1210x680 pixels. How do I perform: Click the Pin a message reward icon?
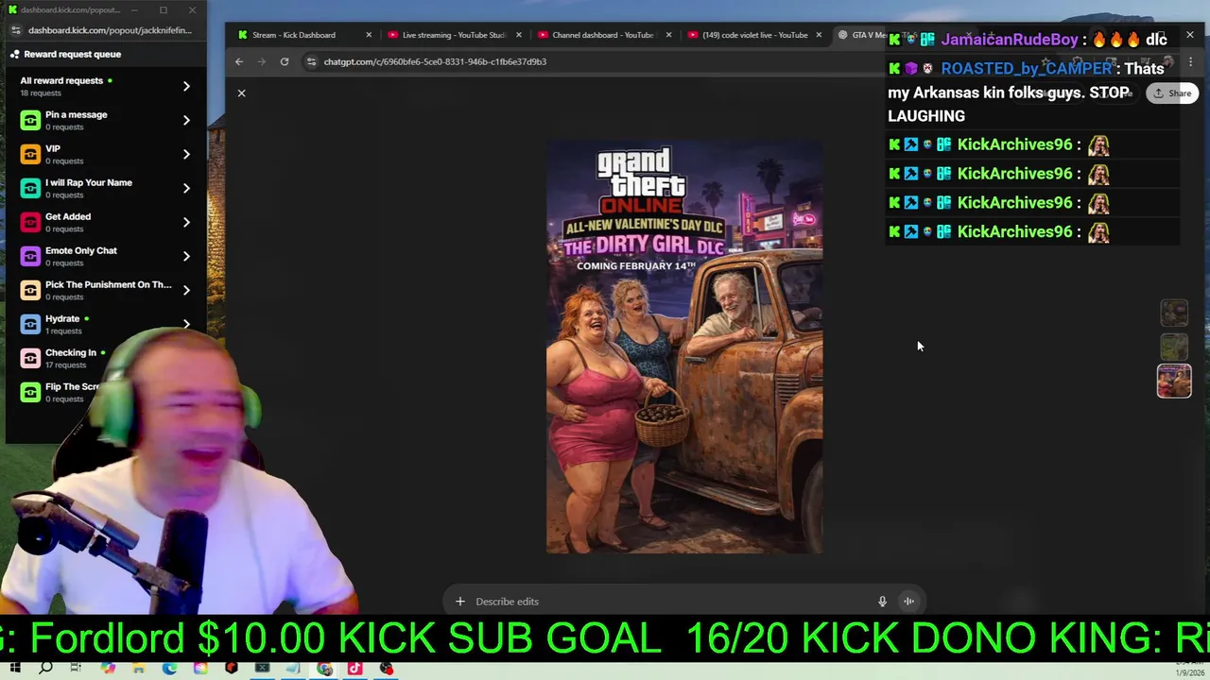pyautogui.click(x=30, y=120)
